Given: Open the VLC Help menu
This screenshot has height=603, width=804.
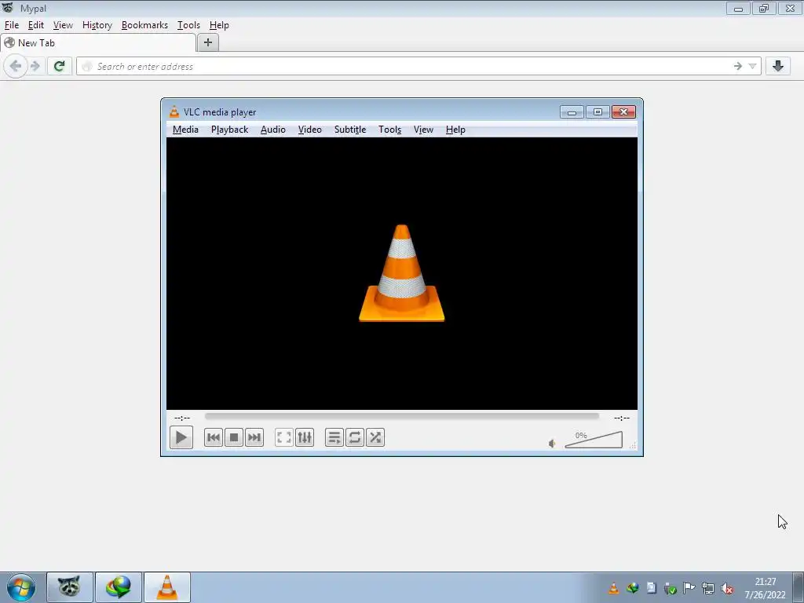Looking at the screenshot, I should pyautogui.click(x=455, y=130).
